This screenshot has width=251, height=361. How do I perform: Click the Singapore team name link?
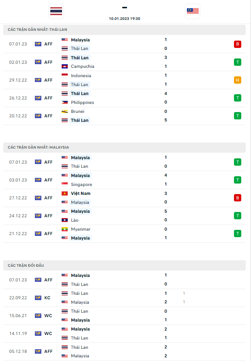pos(82,184)
